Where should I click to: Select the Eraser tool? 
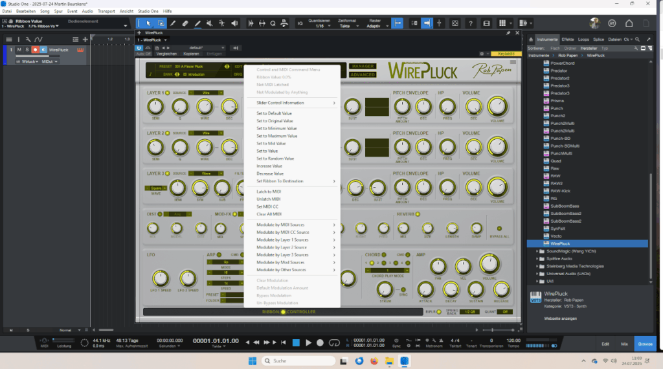click(185, 24)
